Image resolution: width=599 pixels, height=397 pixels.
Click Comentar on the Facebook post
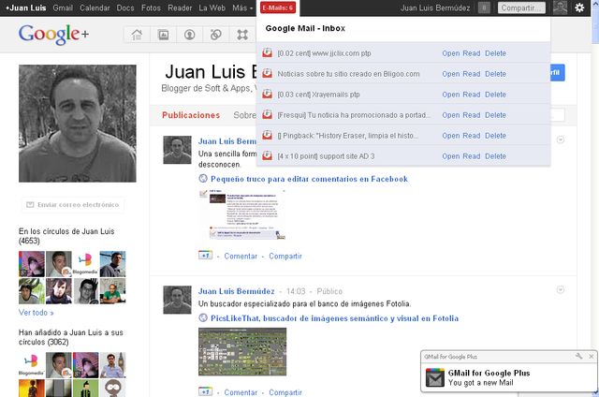point(241,256)
